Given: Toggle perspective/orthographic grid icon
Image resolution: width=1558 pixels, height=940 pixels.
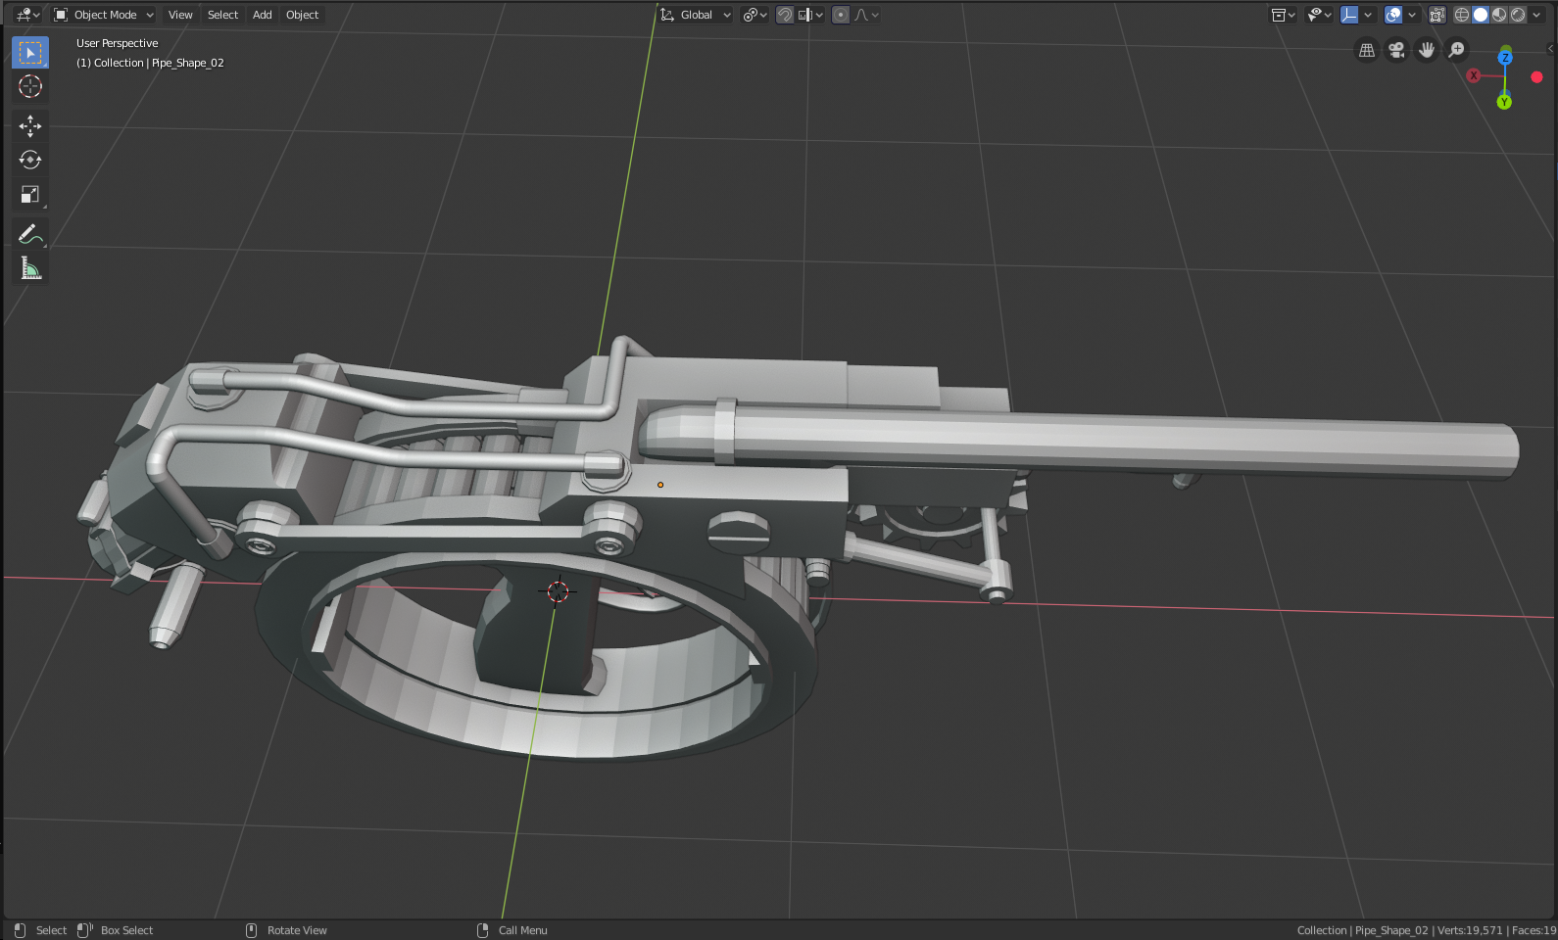Looking at the screenshot, I should point(1367,50).
